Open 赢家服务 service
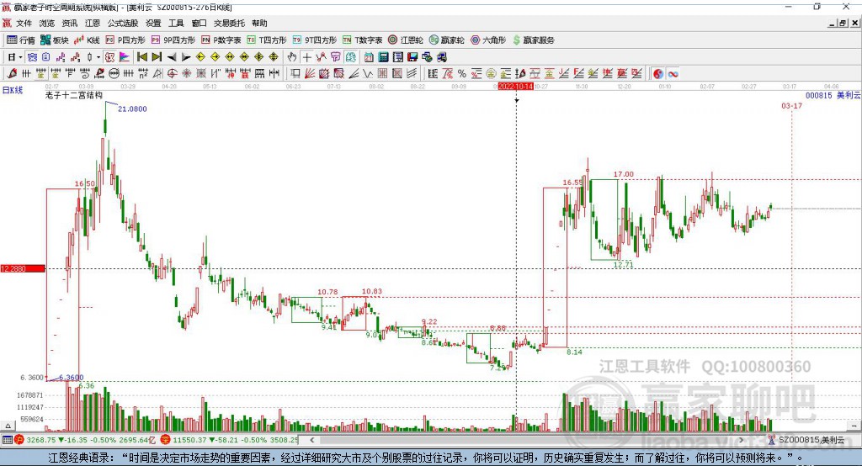Screen dimensions: 862x466 tap(533, 40)
